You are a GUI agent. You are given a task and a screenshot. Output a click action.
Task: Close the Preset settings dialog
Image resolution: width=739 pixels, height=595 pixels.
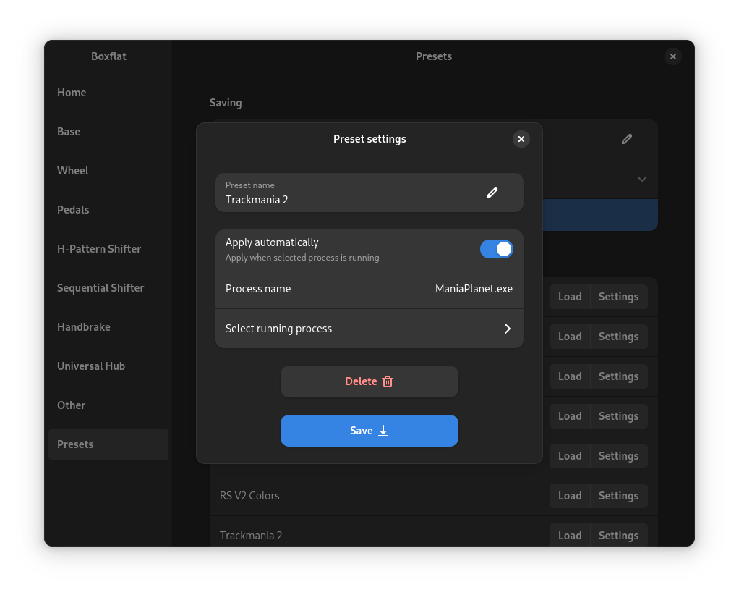521,139
